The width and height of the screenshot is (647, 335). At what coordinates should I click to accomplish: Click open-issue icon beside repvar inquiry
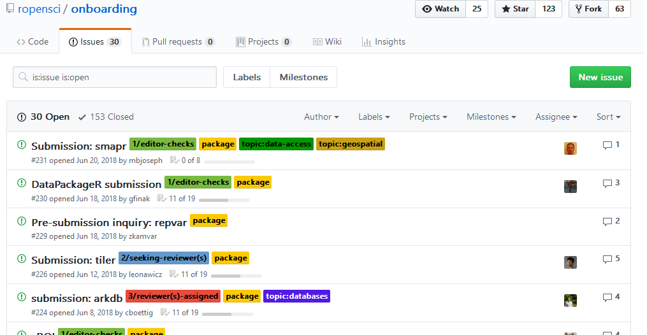(x=22, y=221)
